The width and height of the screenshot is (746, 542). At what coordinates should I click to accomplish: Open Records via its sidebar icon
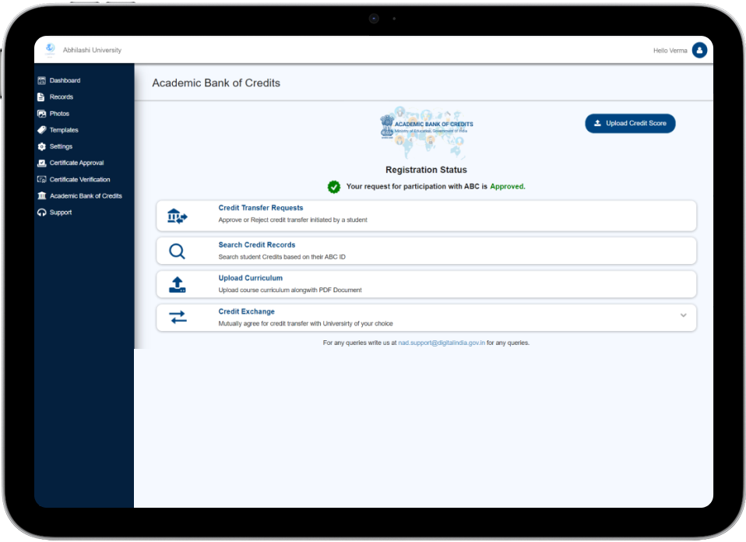tap(40, 97)
